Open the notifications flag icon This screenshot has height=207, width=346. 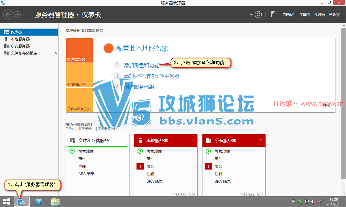(273, 14)
